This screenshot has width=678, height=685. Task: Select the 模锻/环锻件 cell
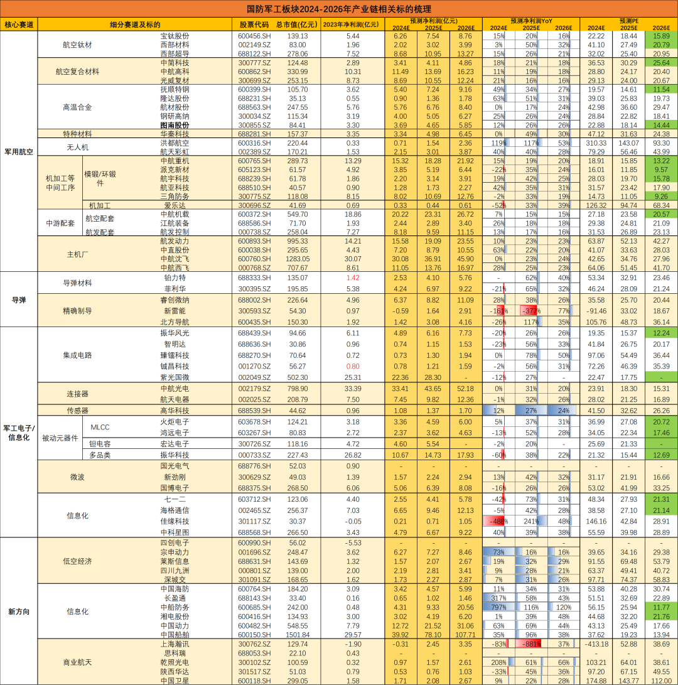[100, 178]
